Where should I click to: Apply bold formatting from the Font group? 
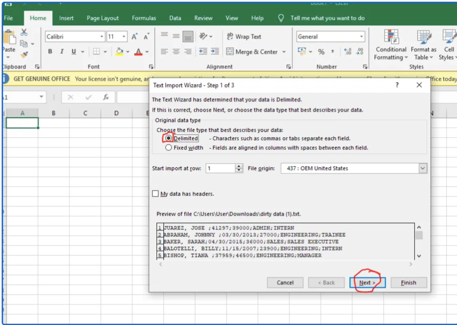tap(50, 51)
